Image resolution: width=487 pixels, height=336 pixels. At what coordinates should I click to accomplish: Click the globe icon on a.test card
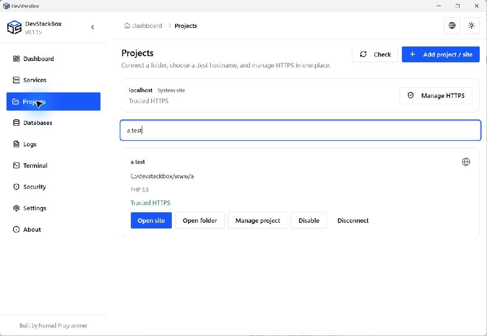466,162
